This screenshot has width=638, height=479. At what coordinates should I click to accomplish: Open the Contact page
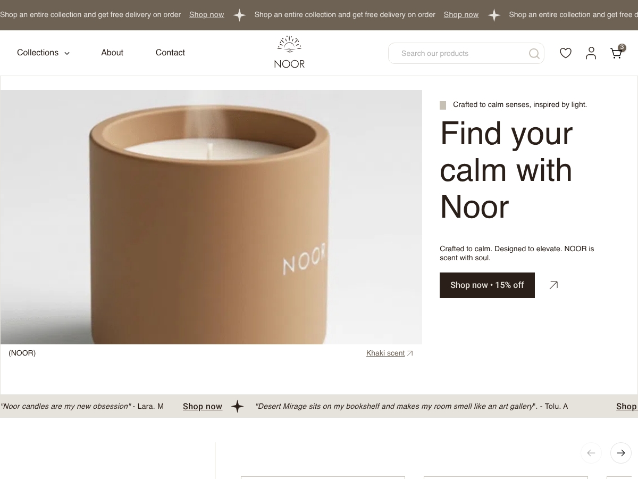(170, 53)
